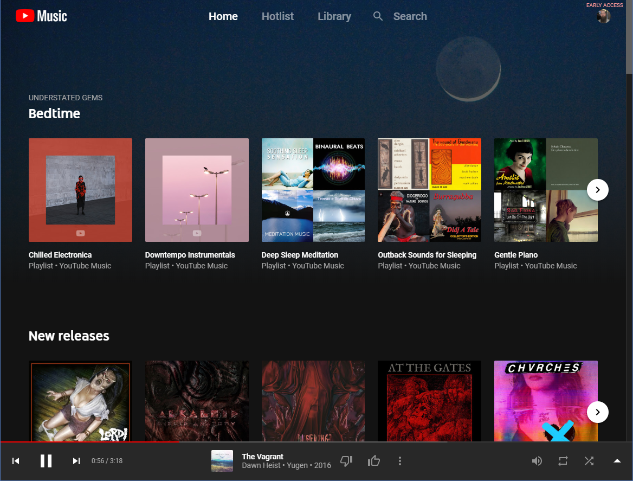Expand the player page arrow
The width and height of the screenshot is (633, 481).
[x=617, y=461]
